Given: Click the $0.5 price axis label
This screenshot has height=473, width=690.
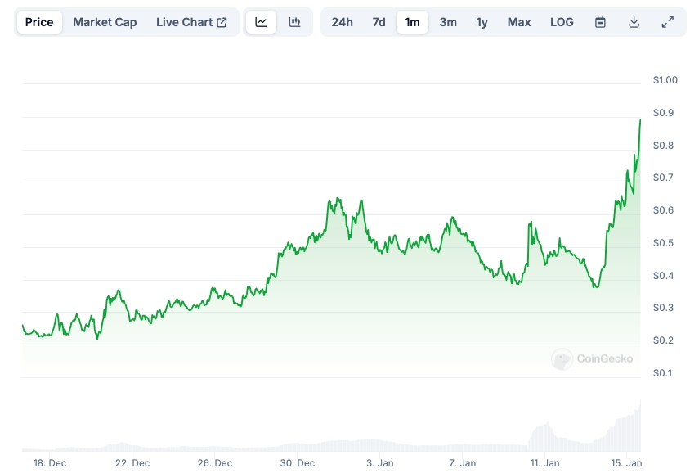Looking at the screenshot, I should click(663, 243).
